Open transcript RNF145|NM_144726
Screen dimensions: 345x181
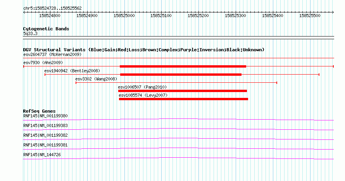tap(42, 155)
